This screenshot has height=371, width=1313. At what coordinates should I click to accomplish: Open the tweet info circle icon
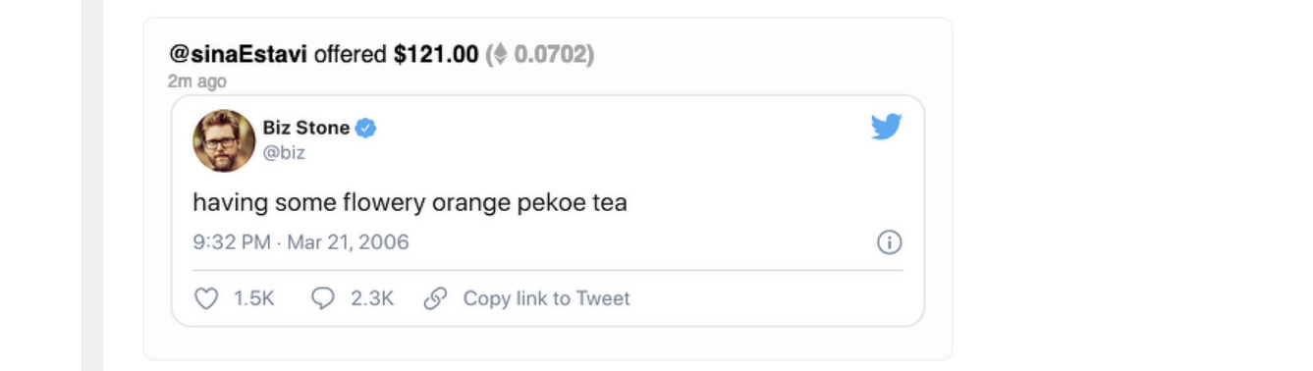pos(889,242)
